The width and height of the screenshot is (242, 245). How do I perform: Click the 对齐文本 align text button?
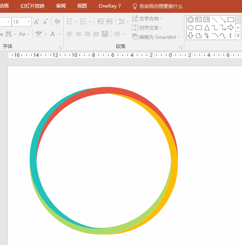pyautogui.click(x=147, y=28)
